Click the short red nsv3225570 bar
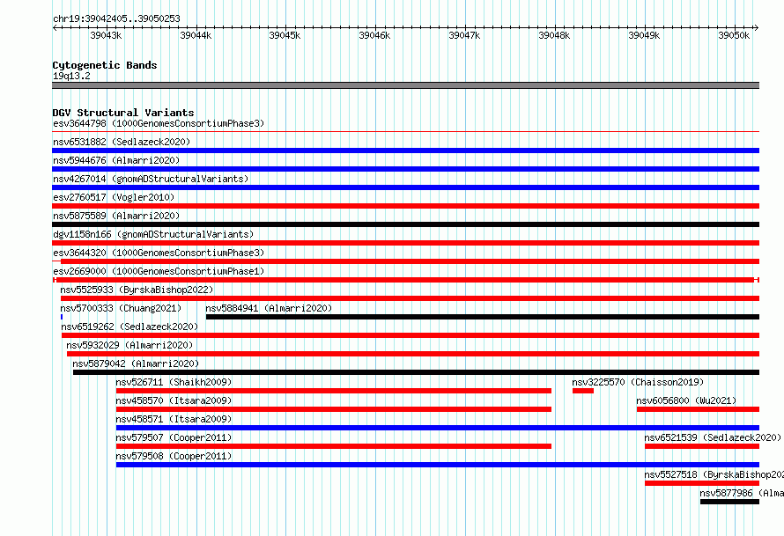The height and width of the screenshot is (536, 784). click(x=583, y=391)
